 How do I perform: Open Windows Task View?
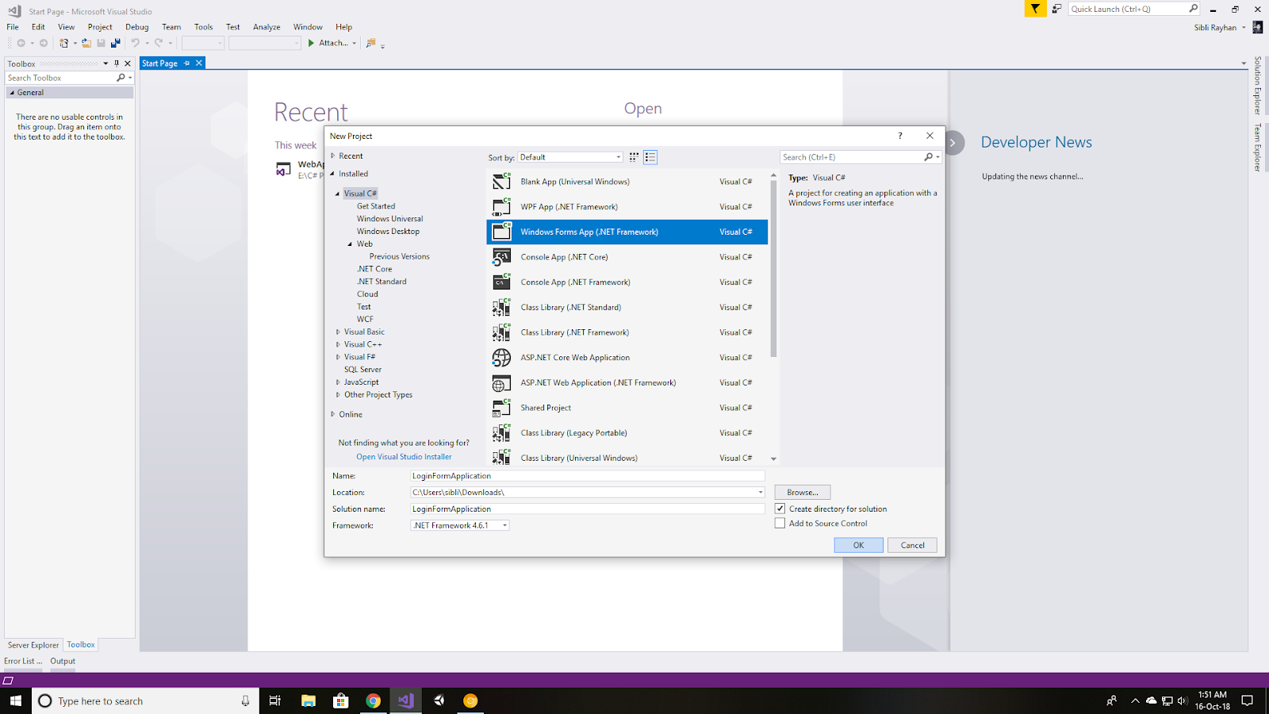(275, 701)
